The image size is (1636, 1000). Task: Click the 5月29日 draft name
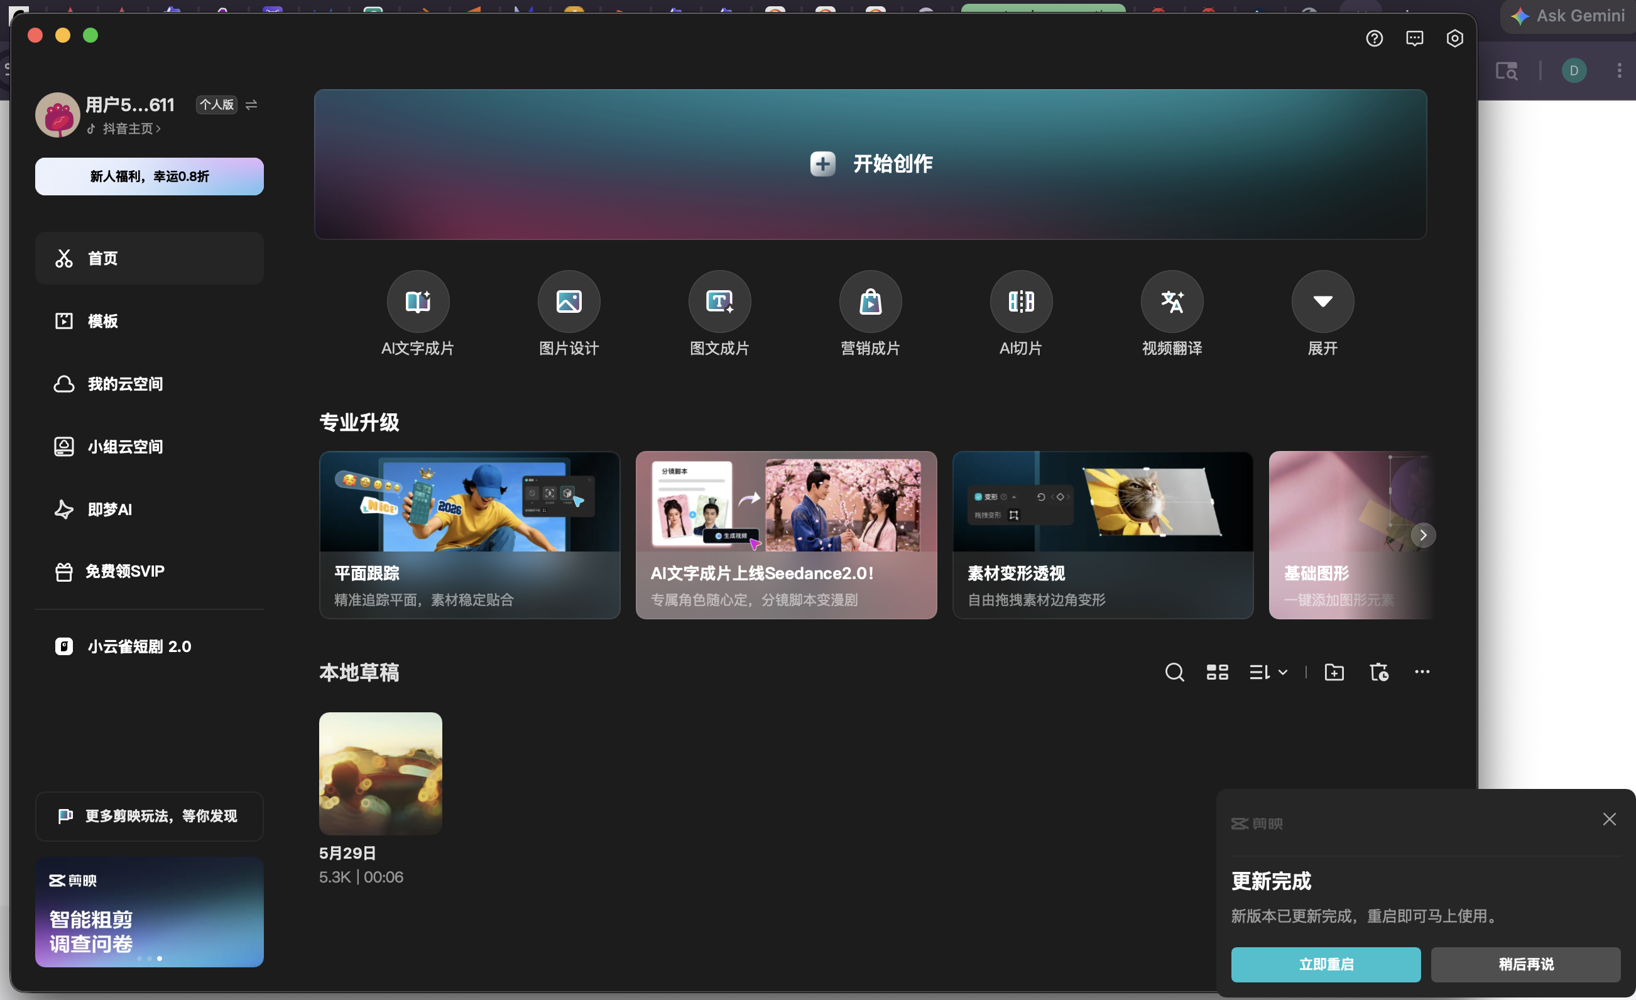(x=348, y=853)
